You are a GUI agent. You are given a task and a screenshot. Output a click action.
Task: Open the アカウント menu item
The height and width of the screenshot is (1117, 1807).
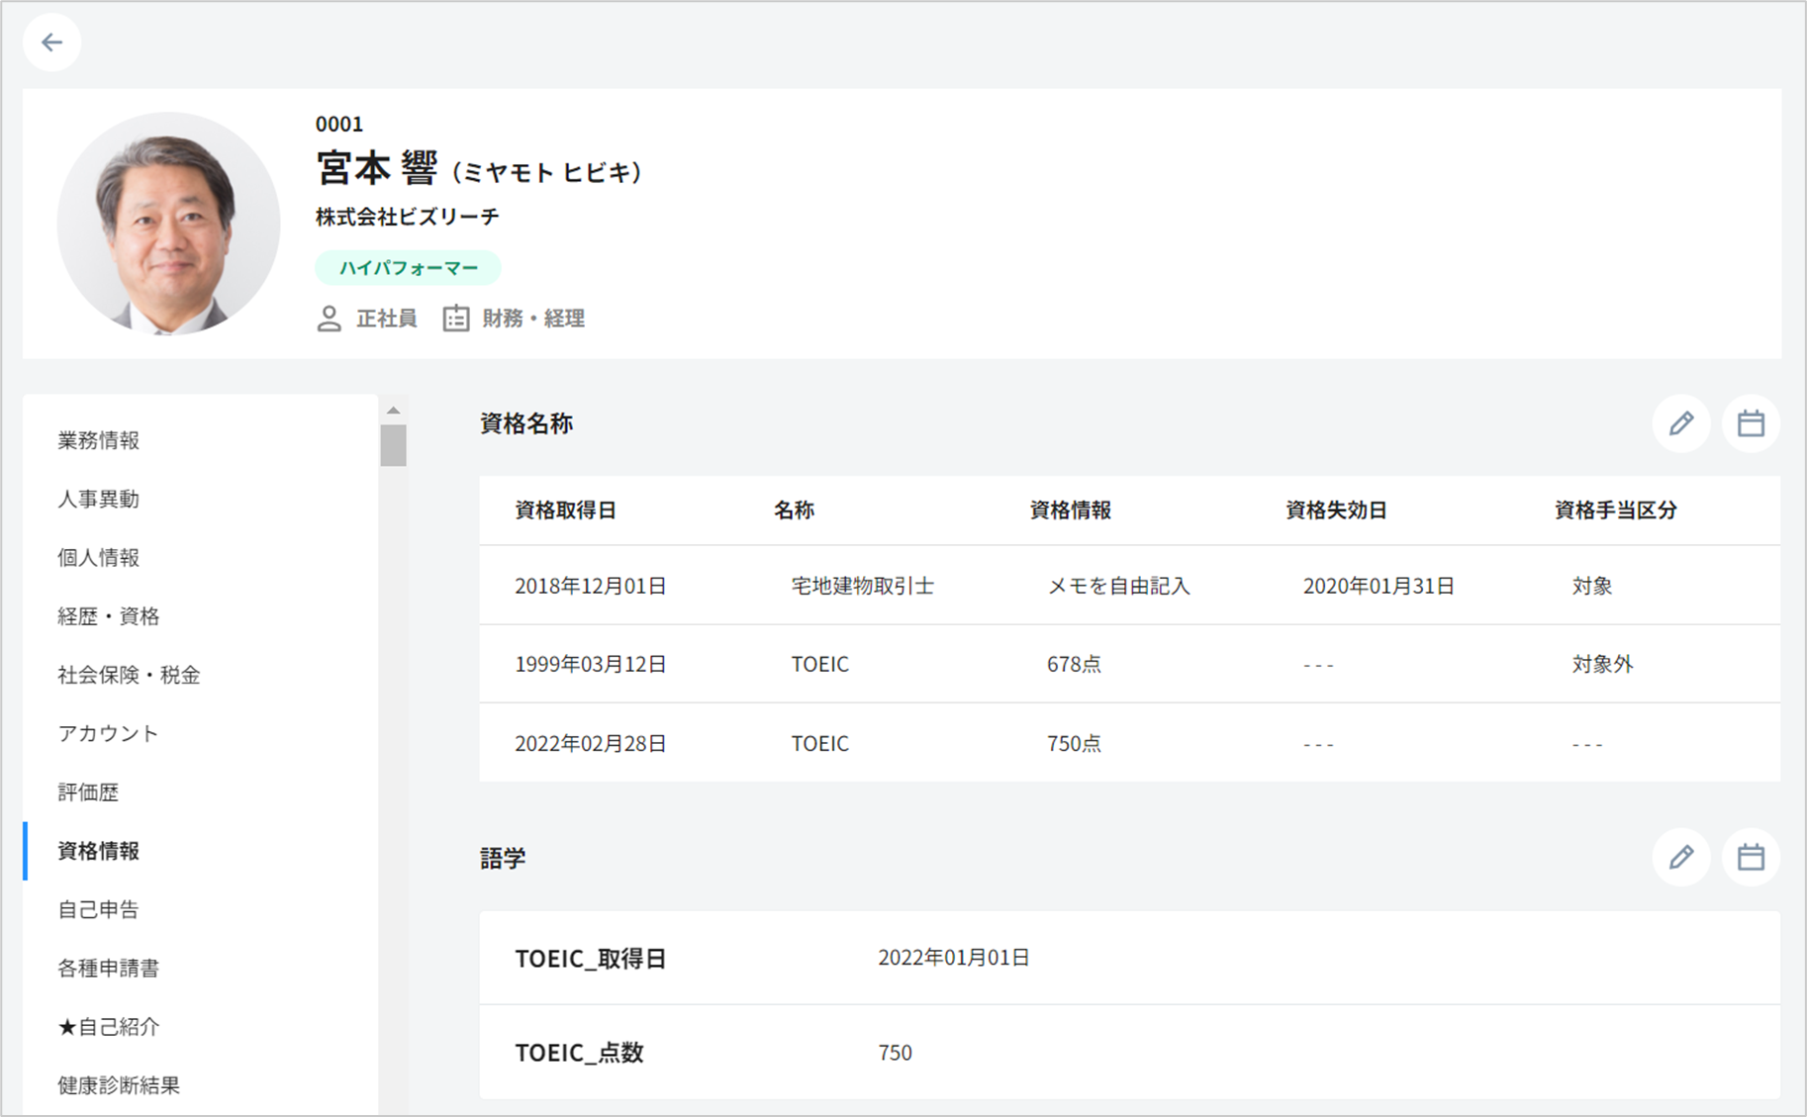point(108,733)
